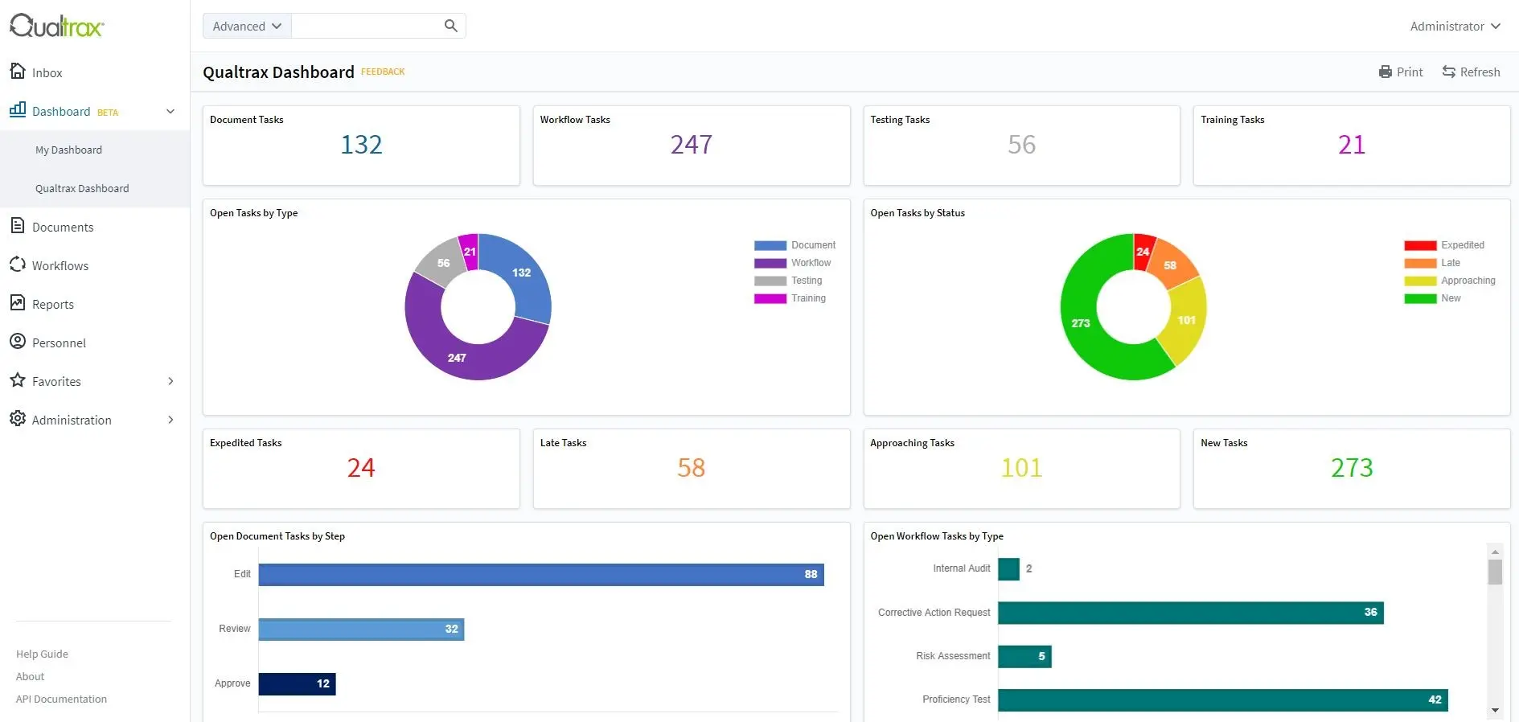Click the Refresh button
This screenshot has width=1519, height=722.
tap(1471, 72)
